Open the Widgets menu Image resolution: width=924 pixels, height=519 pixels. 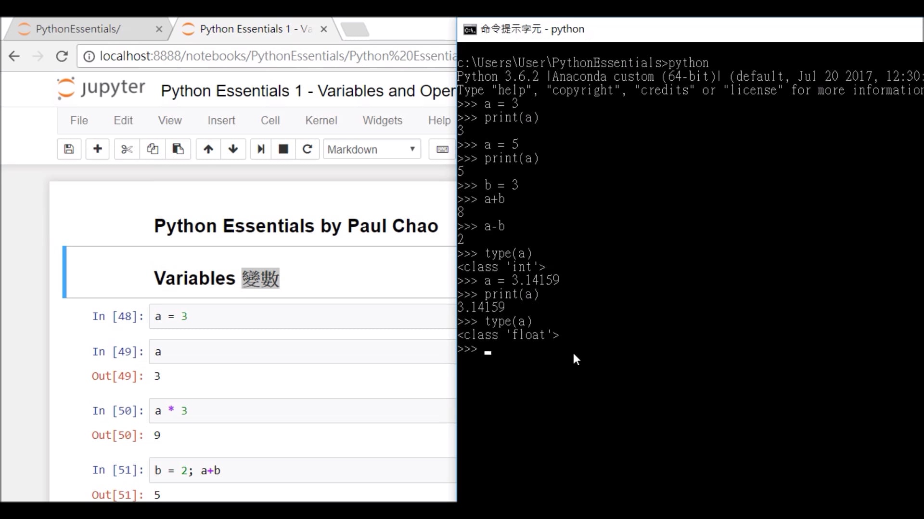coord(382,121)
